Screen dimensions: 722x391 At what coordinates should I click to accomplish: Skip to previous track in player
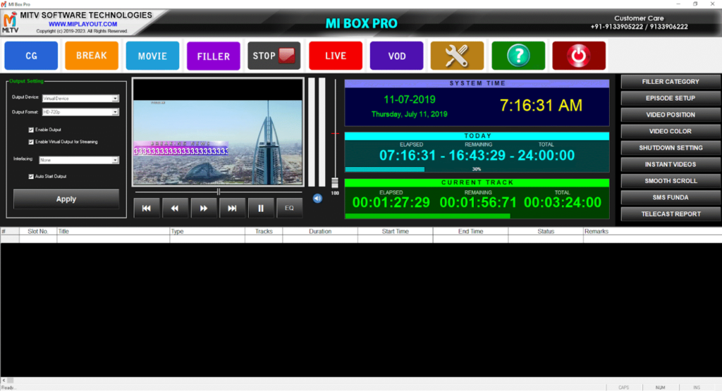(147, 209)
